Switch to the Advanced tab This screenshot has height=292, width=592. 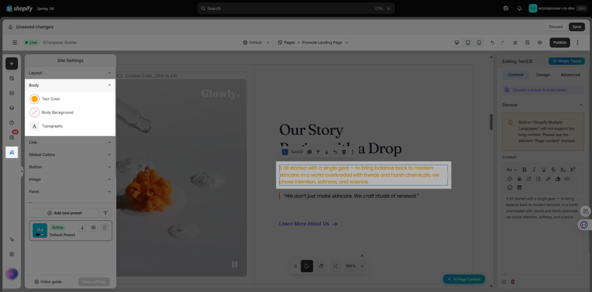pos(570,75)
